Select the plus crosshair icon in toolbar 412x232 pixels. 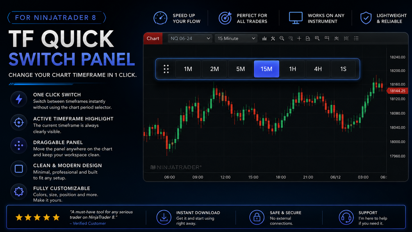click(299, 39)
